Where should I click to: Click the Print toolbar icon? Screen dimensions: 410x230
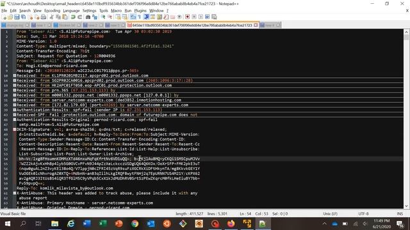click(x=44, y=17)
